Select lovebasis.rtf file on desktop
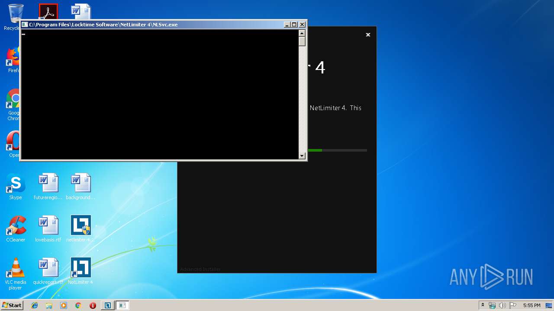This screenshot has width=554, height=311. (x=48, y=229)
